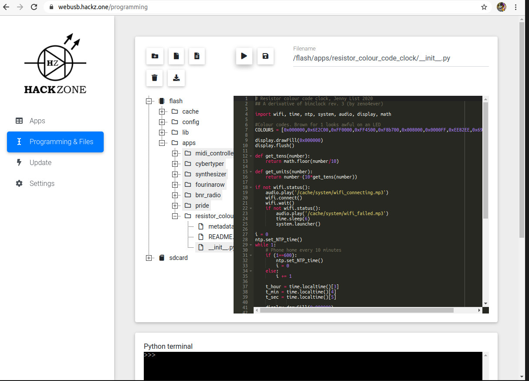Bookmark this page with the star icon
The height and width of the screenshot is (381, 529).
pos(484,7)
